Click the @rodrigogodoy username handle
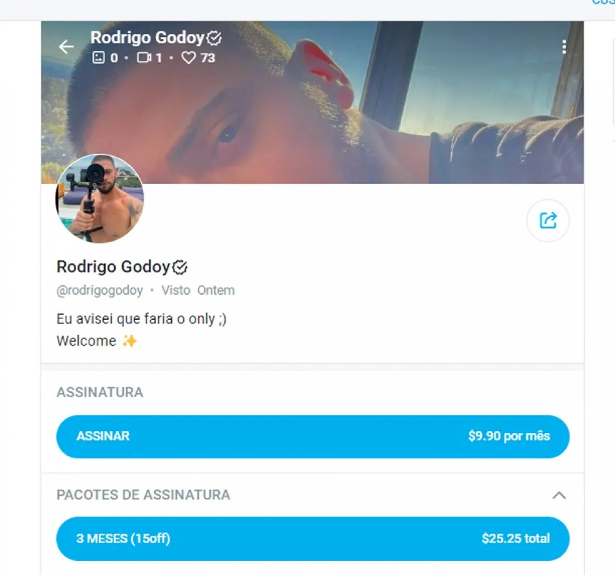Image resolution: width=615 pixels, height=575 pixels. pyautogui.click(x=100, y=291)
